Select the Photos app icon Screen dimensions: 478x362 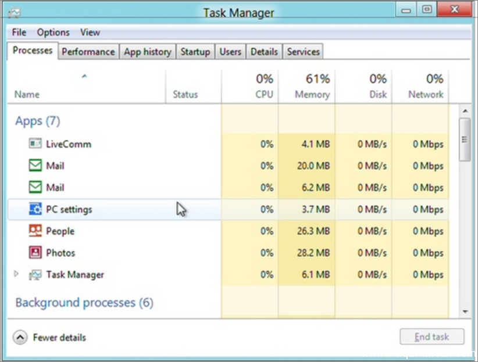[35, 252]
